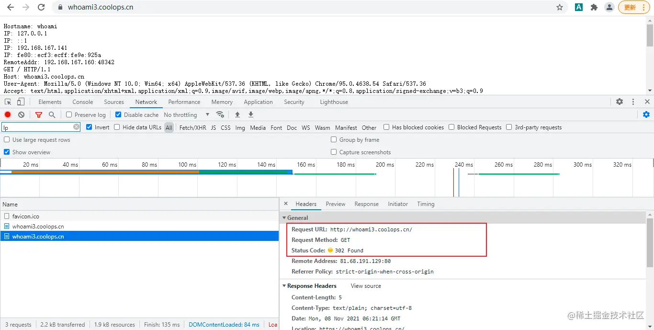Open the DevTools settings gear
Viewport: 654px width, 330px height.
pyautogui.click(x=620, y=102)
